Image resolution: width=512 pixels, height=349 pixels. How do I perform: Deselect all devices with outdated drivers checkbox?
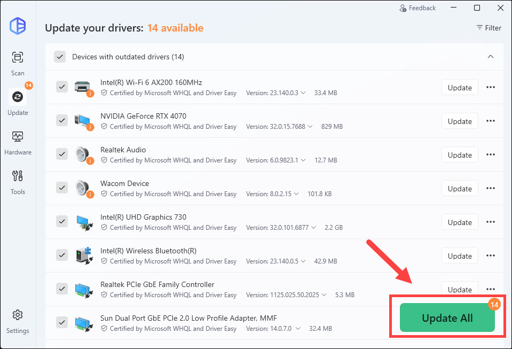coord(60,57)
